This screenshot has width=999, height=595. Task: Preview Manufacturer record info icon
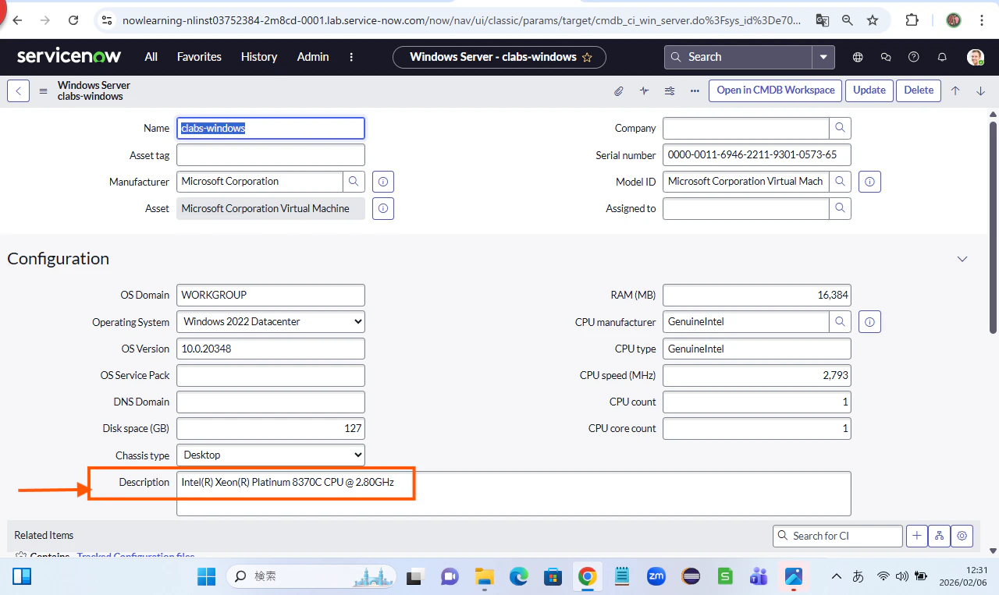coord(383,182)
